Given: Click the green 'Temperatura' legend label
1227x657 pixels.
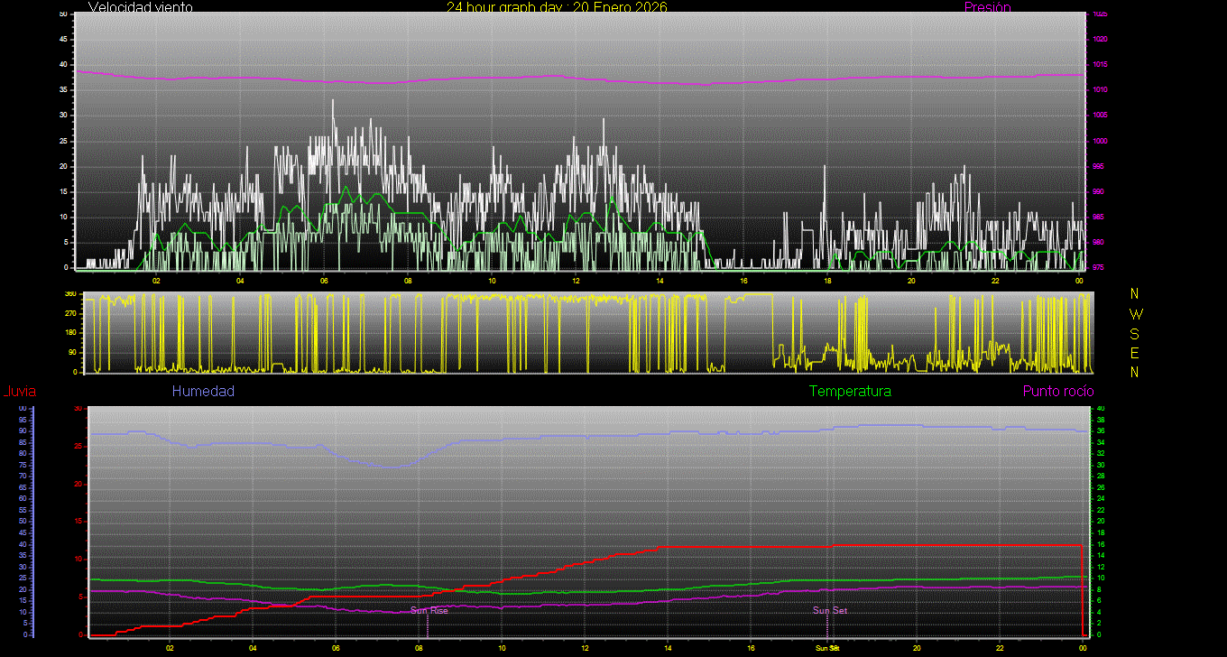Looking at the screenshot, I should click(x=850, y=391).
